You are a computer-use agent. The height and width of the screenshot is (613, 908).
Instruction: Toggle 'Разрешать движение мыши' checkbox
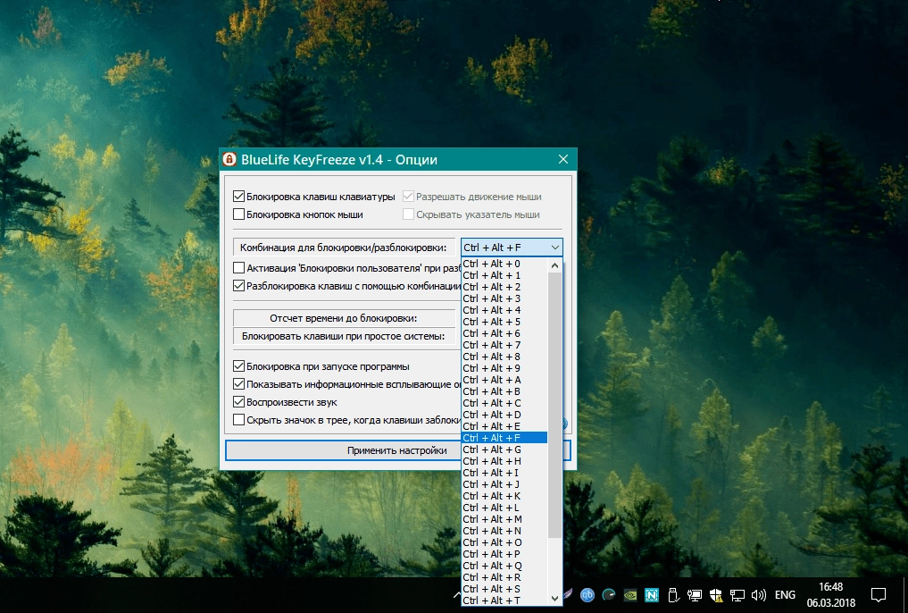(408, 197)
